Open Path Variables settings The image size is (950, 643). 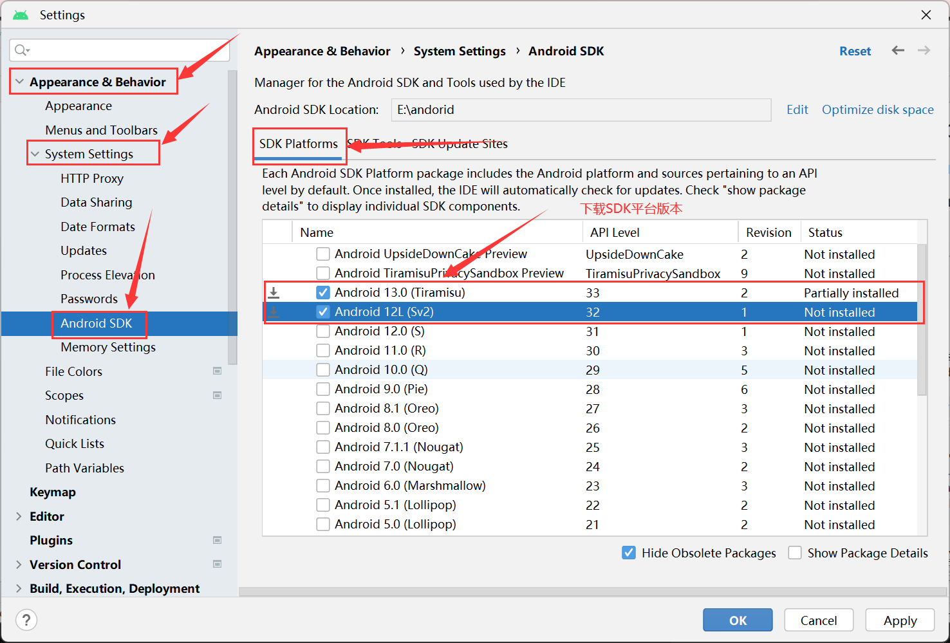tap(84, 468)
